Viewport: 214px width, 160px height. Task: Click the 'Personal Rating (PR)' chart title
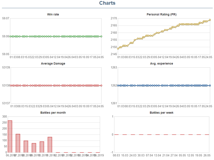(x=162, y=14)
